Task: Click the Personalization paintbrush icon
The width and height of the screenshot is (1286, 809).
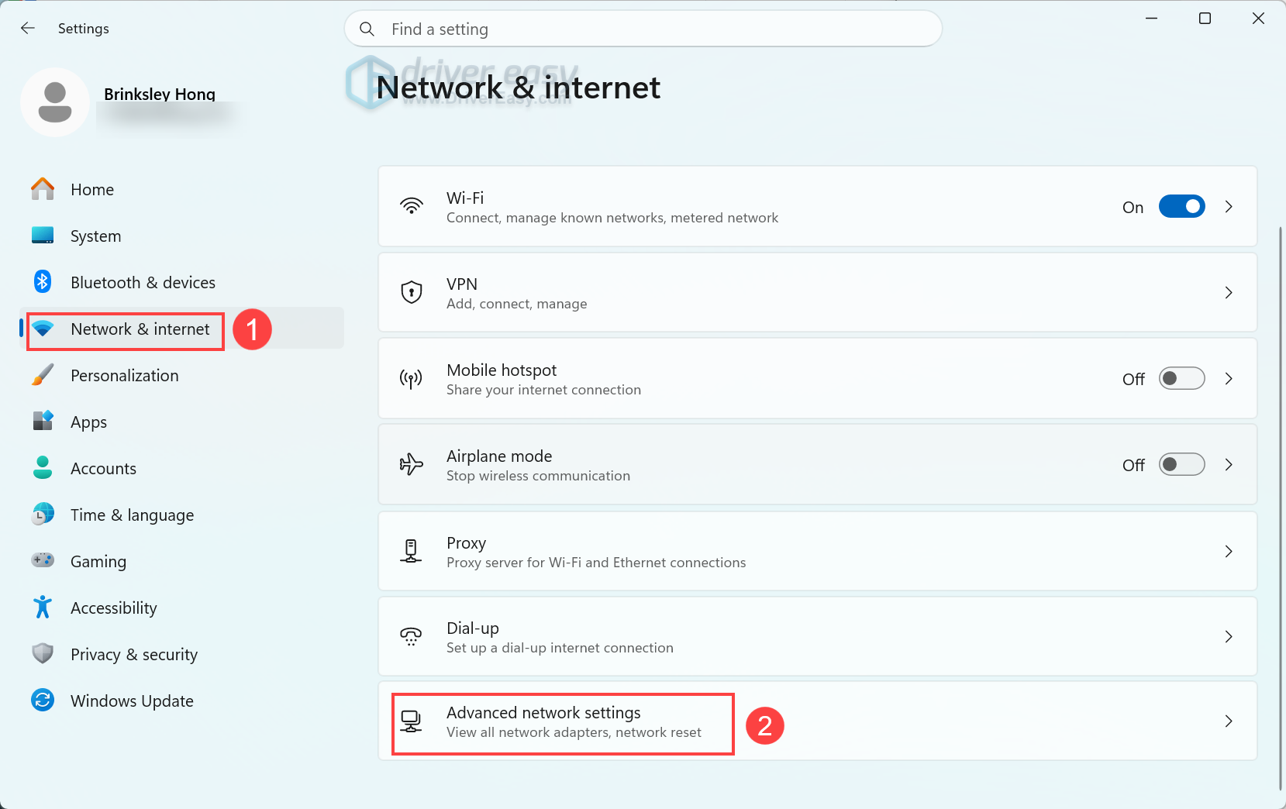Action: [43, 375]
